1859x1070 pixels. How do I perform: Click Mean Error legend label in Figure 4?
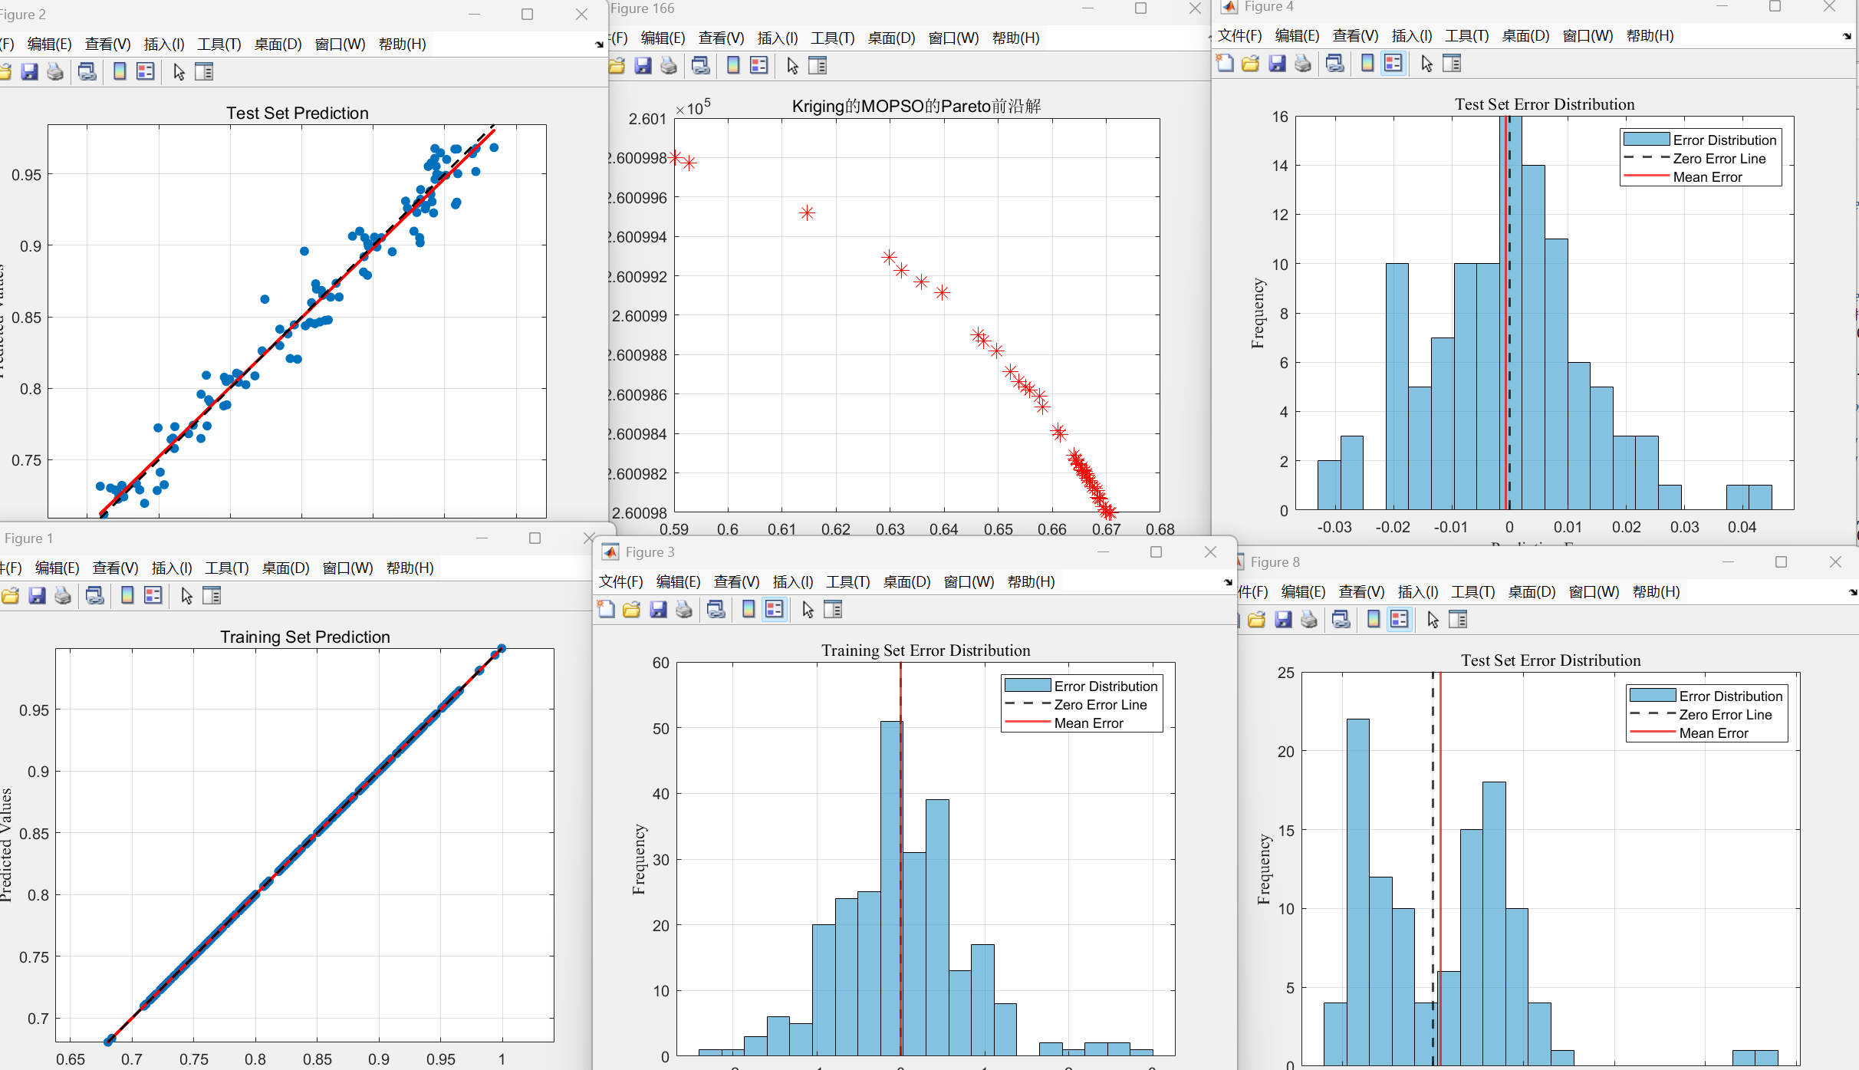coord(1707,177)
